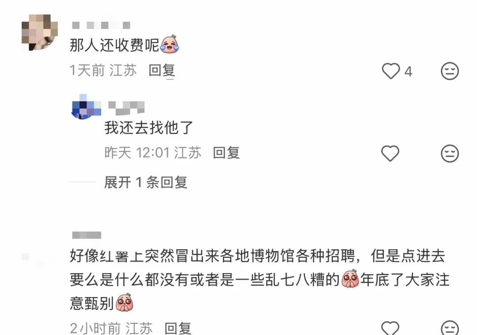477x335 pixels.
Task: Open the first commenter's pixelated avatar
Action: click(x=40, y=32)
